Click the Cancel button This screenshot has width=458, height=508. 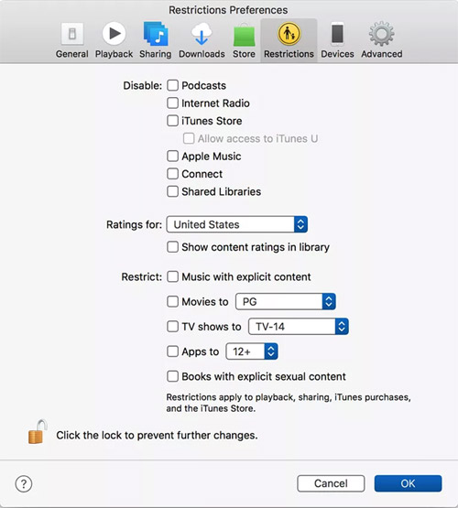click(331, 483)
